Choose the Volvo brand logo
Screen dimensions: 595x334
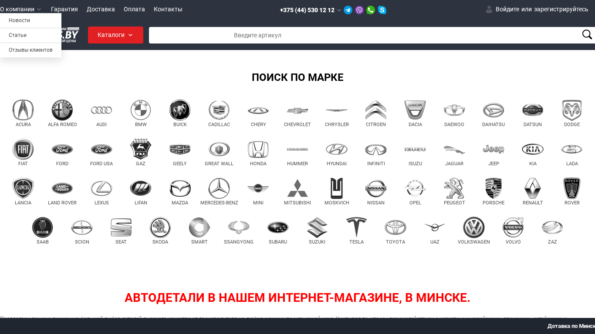pos(513,227)
